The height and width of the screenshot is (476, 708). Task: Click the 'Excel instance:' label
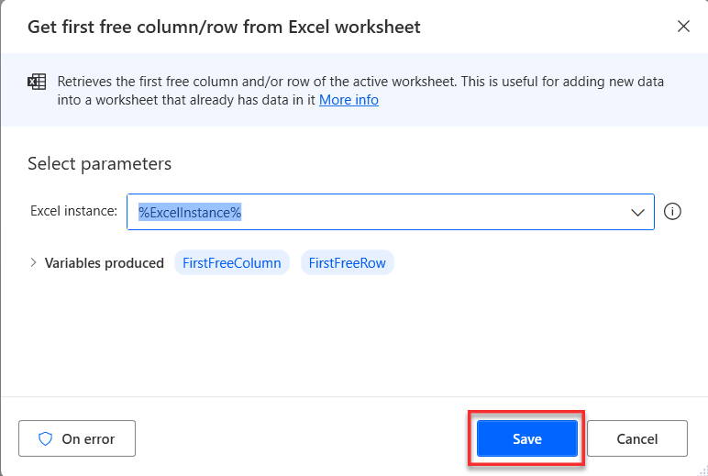tap(73, 211)
